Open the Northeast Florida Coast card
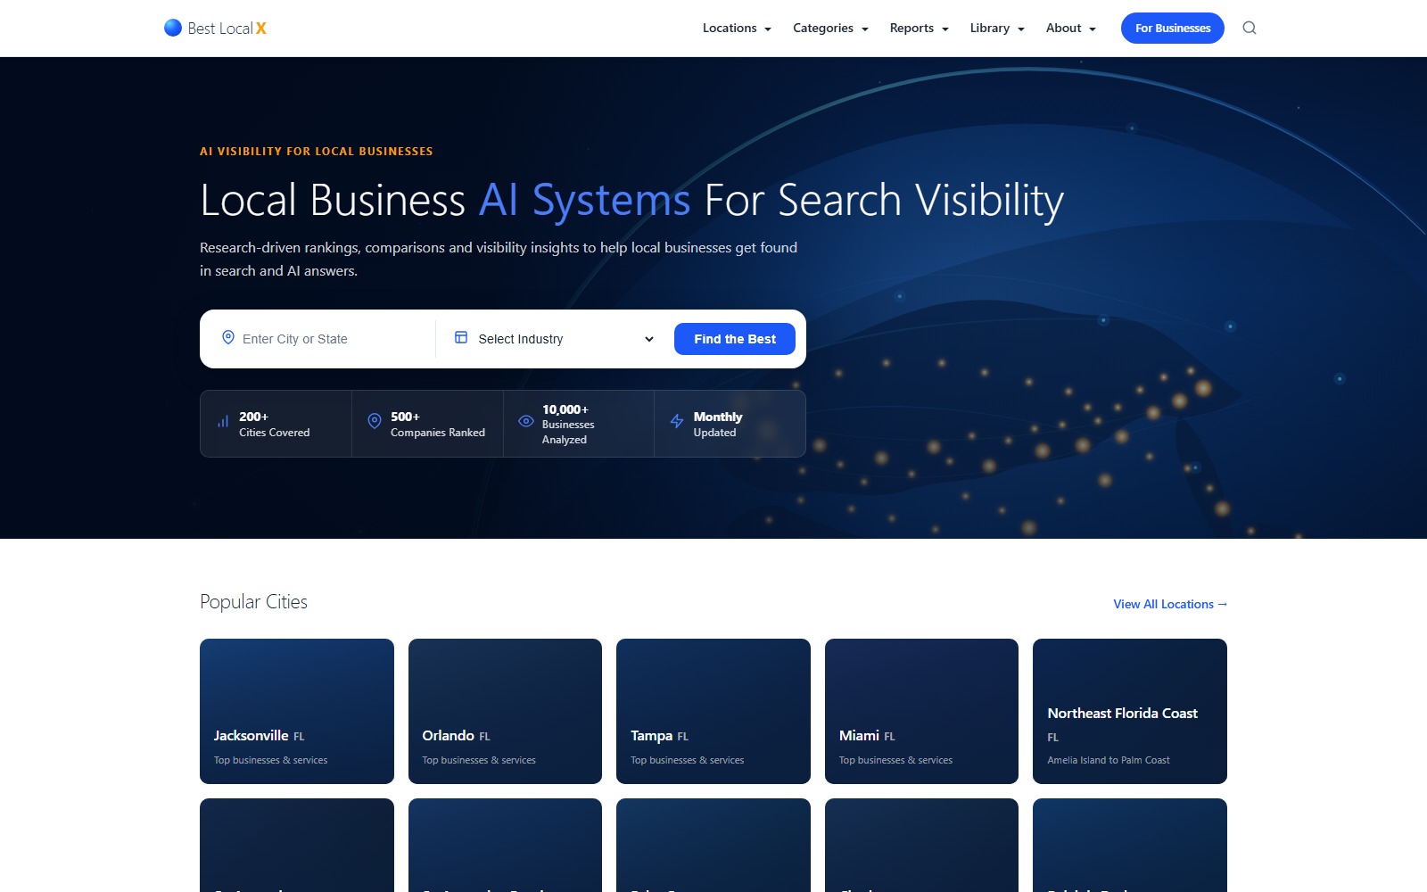1427x892 pixels. [x=1130, y=711]
